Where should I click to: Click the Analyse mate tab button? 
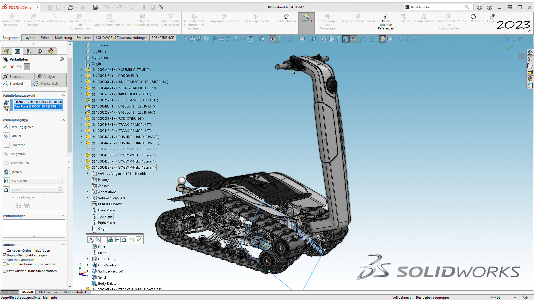click(50, 77)
